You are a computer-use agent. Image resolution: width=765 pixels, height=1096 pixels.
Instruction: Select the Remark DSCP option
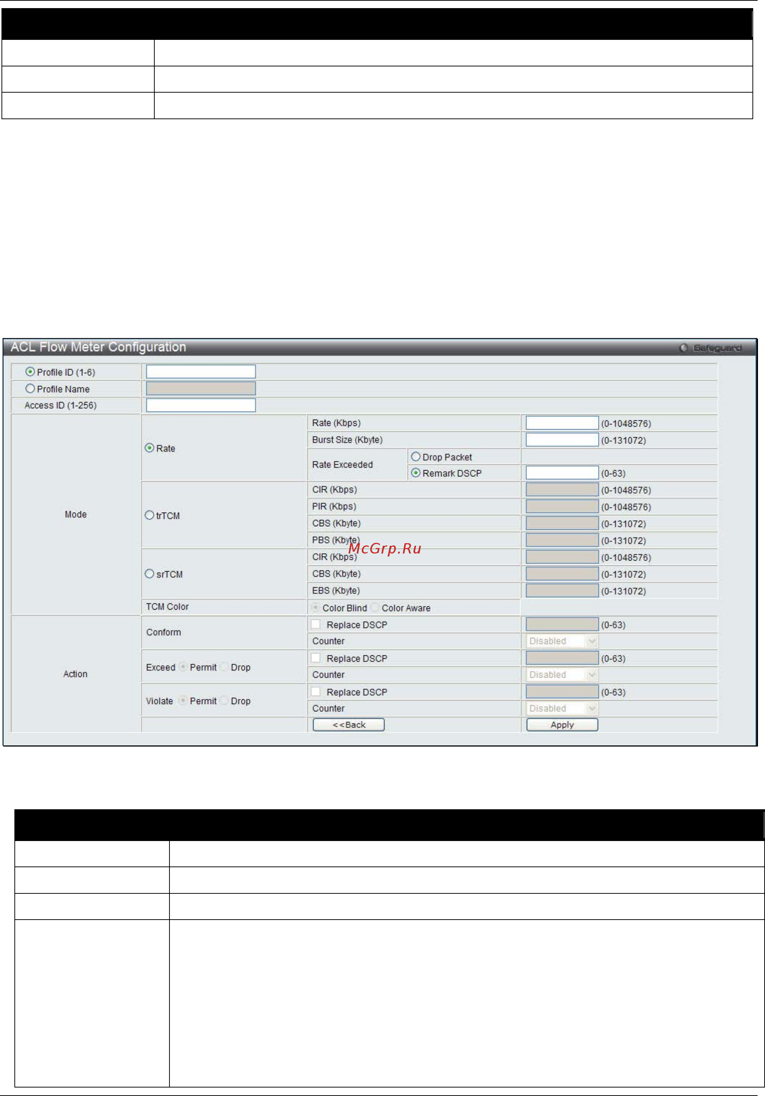(x=416, y=473)
